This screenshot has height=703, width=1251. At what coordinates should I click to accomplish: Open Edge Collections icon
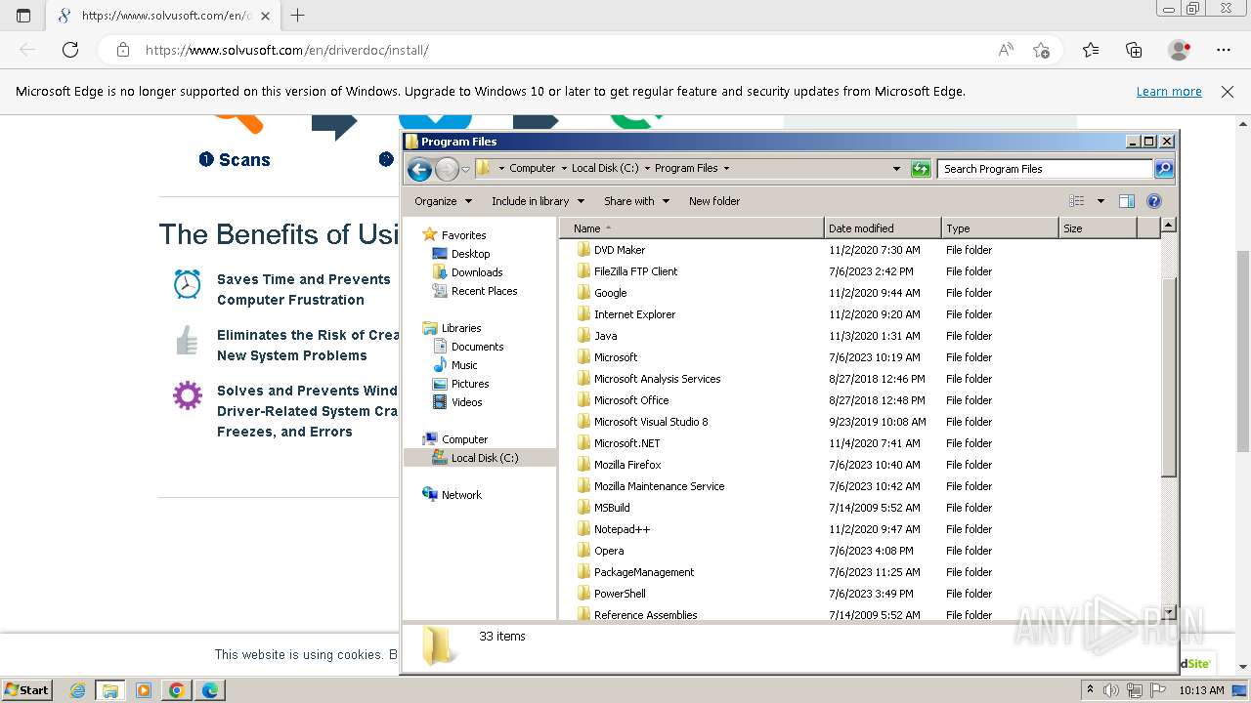coord(1134,50)
